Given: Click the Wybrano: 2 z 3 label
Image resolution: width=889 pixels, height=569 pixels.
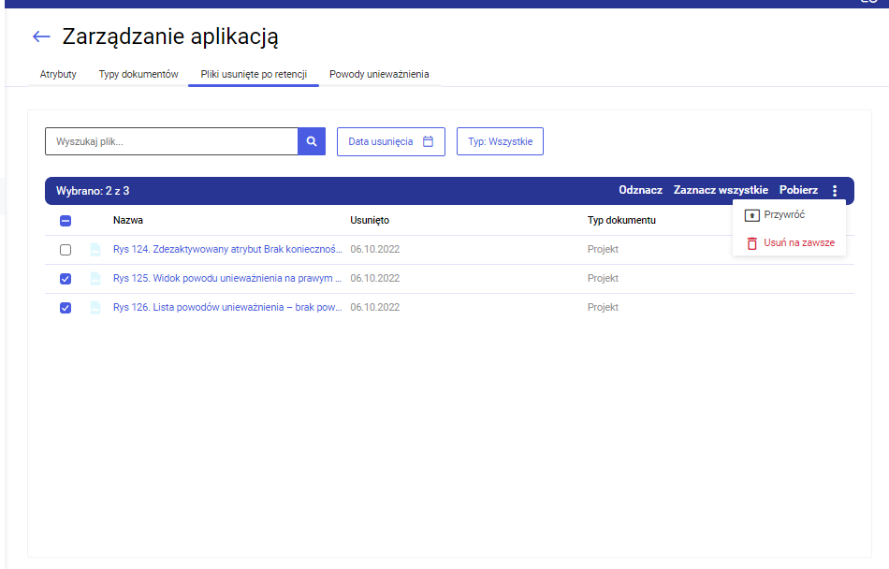Looking at the screenshot, I should [x=93, y=190].
